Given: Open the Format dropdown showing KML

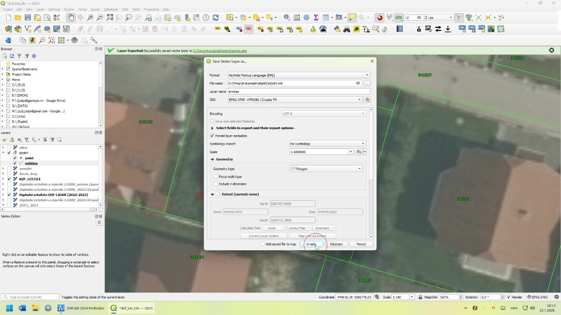Looking at the screenshot, I should click(x=299, y=75).
